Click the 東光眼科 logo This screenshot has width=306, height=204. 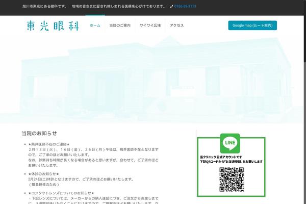[53, 25]
